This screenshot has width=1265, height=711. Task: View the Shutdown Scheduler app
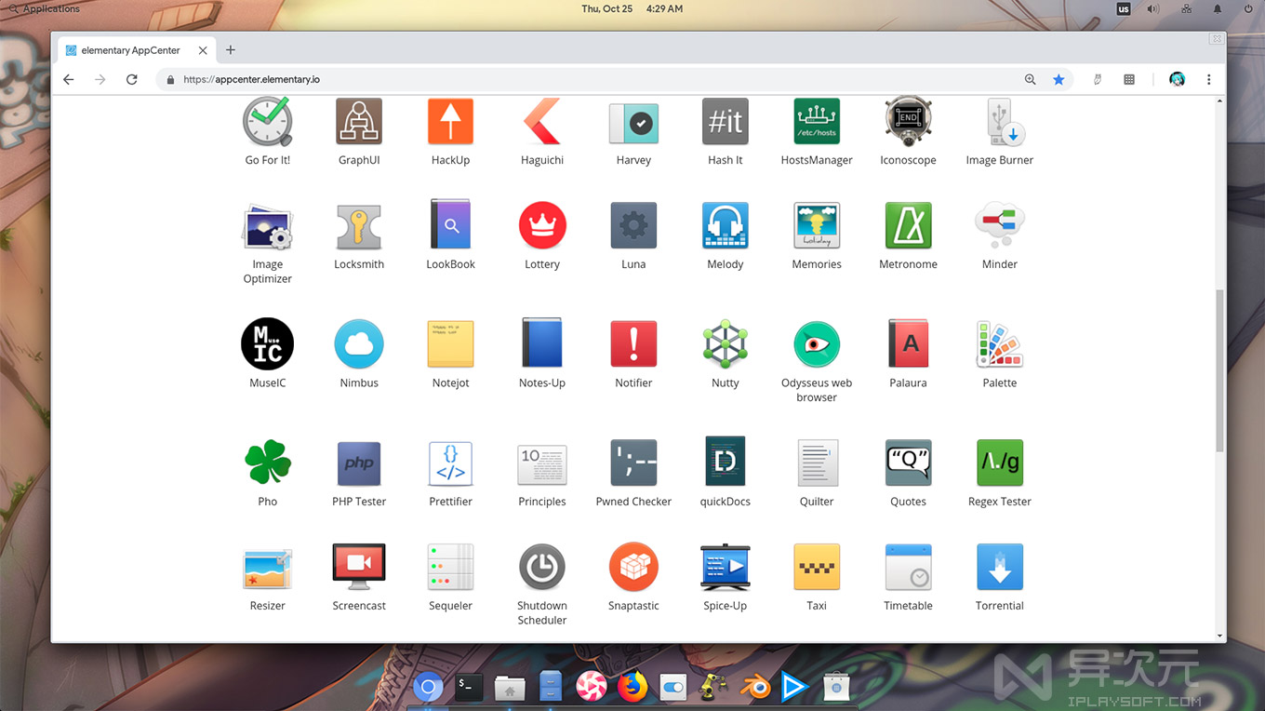coord(542,567)
